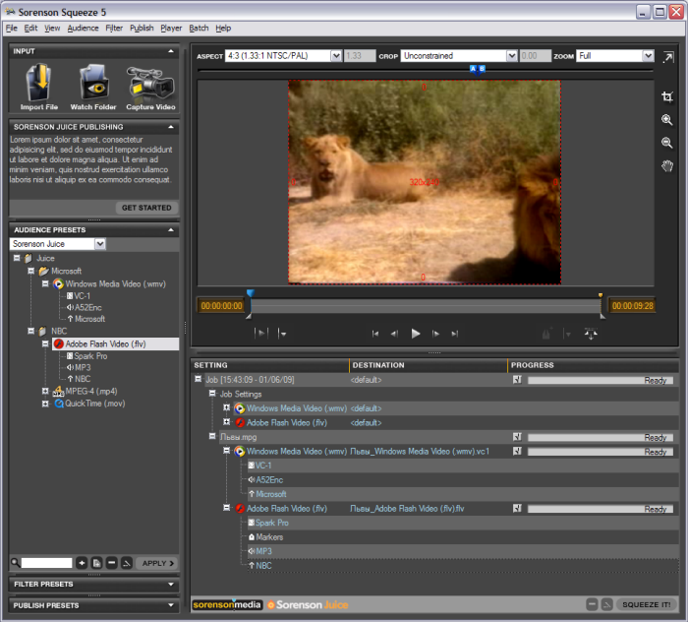Open Sorenson Juice presets dropdown
The image size is (688, 622).
[x=100, y=244]
